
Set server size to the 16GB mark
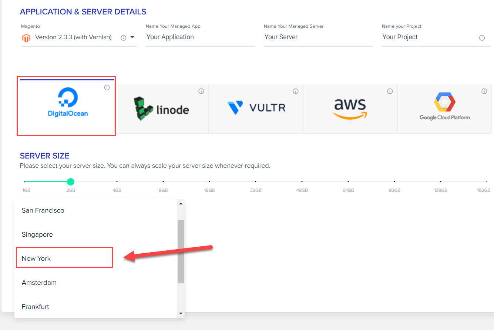pos(209,182)
